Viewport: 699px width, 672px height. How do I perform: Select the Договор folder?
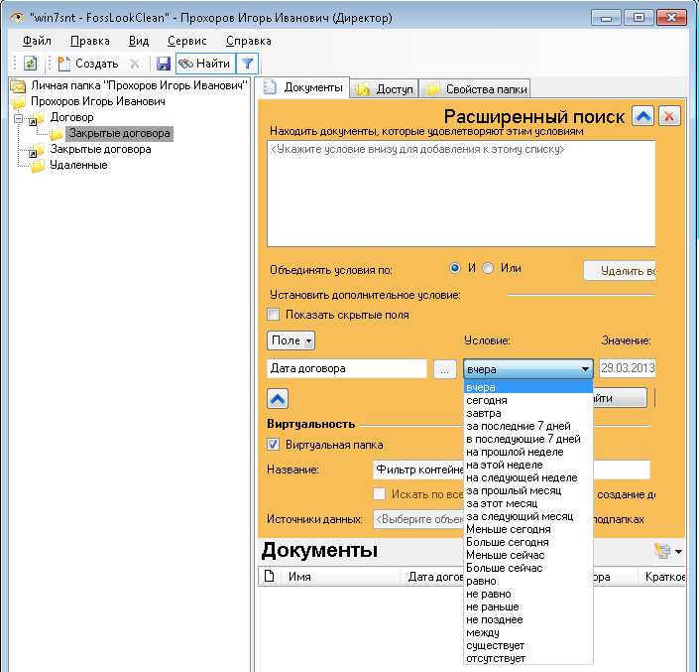pos(71,117)
